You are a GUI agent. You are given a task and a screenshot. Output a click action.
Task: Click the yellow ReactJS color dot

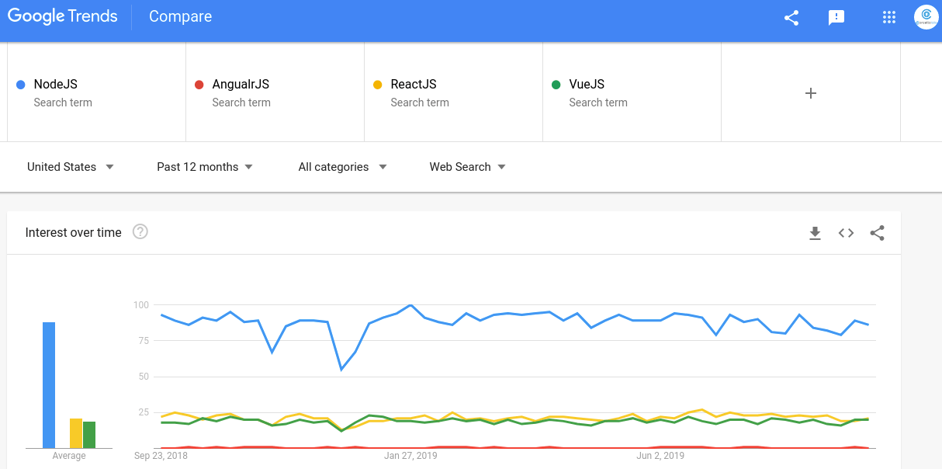click(378, 84)
